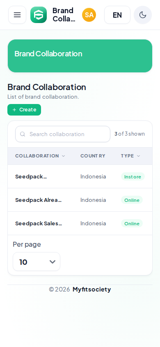Click the Country column header
The width and height of the screenshot is (160, 347).
click(93, 156)
